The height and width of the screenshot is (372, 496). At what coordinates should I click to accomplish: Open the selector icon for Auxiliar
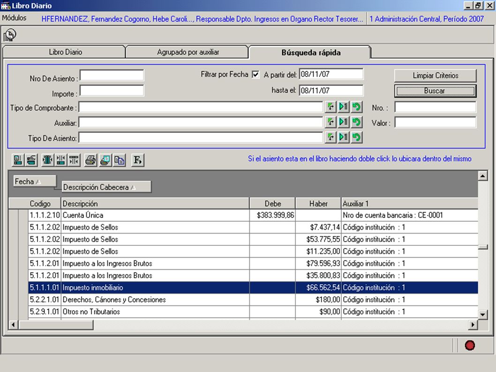[x=331, y=122]
